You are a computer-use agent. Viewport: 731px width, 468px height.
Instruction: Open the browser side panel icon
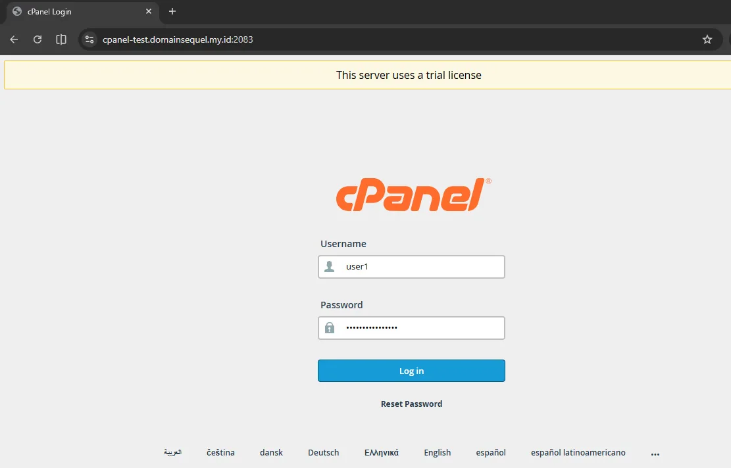tap(61, 39)
